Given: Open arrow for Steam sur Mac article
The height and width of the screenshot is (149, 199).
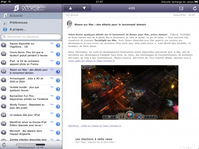Looking at the screenshot, I should (58, 71).
